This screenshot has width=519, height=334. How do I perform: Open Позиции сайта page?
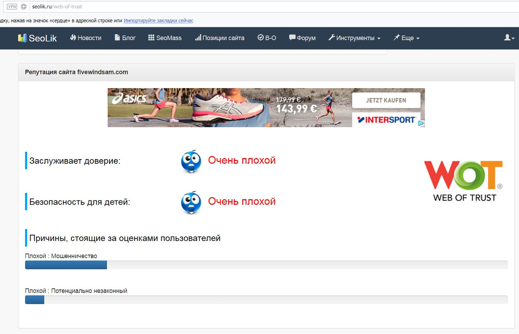click(x=220, y=38)
